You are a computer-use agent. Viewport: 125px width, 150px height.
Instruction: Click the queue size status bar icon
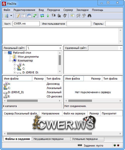click(80, 145)
